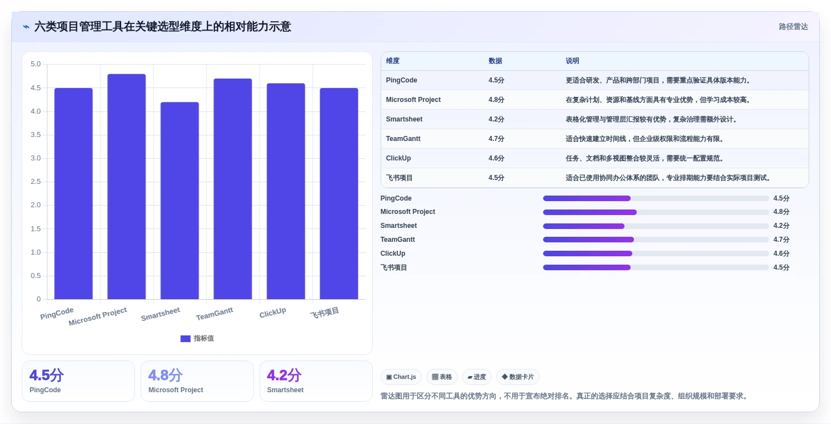The image size is (831, 424).
Task: Click the PingCode description about 研发、产品
Action: [x=659, y=80]
